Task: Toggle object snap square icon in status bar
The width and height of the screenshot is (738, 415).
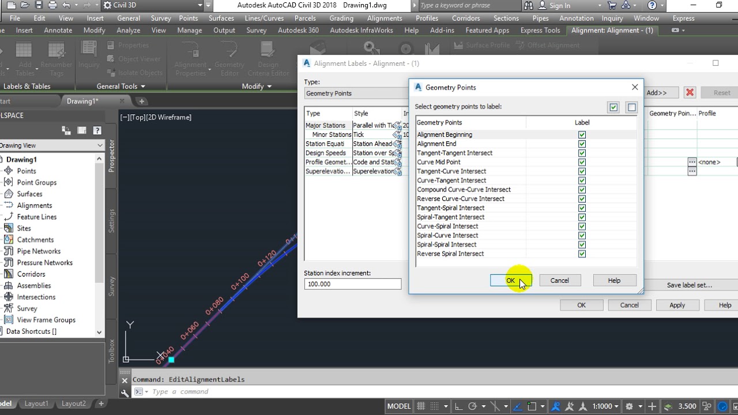Action: point(532,406)
